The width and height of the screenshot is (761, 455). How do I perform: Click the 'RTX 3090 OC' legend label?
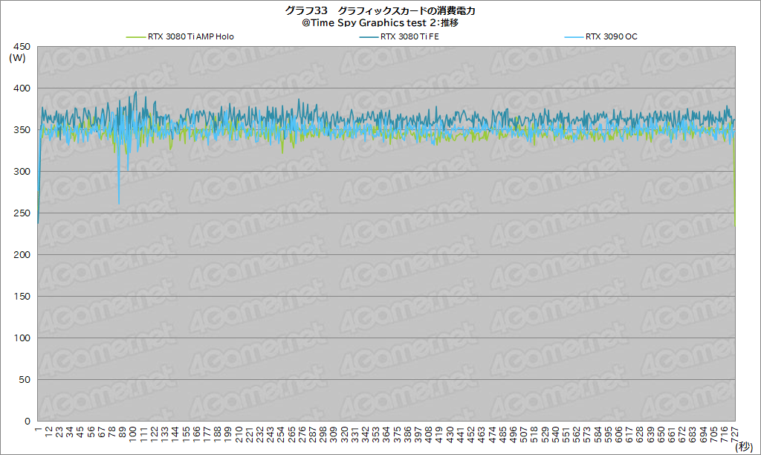[611, 37]
